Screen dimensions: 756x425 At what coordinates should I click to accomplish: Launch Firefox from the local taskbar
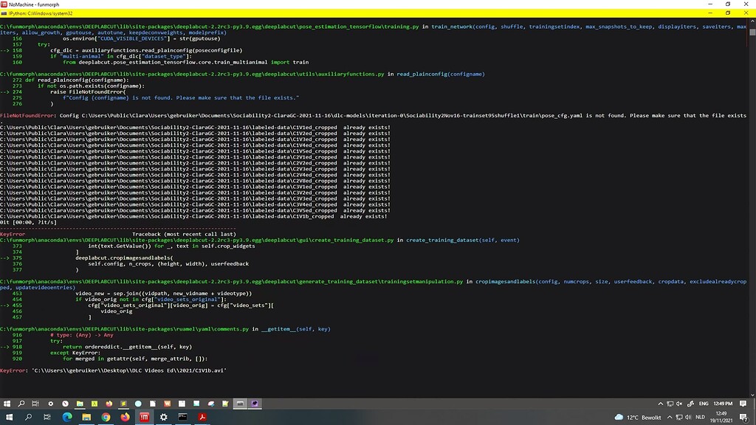coord(124,417)
